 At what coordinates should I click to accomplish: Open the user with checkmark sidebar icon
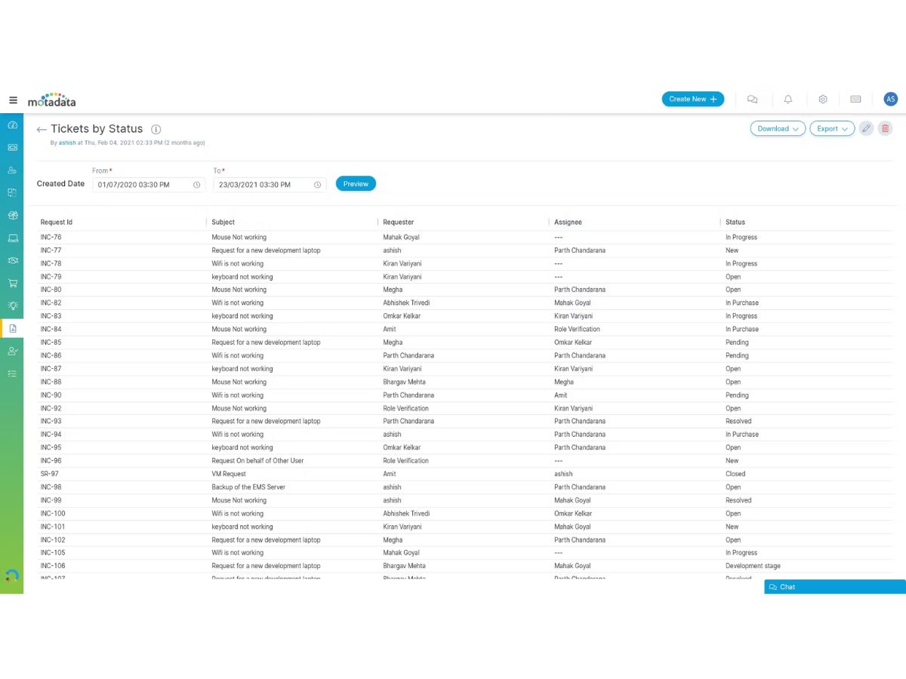(x=12, y=351)
